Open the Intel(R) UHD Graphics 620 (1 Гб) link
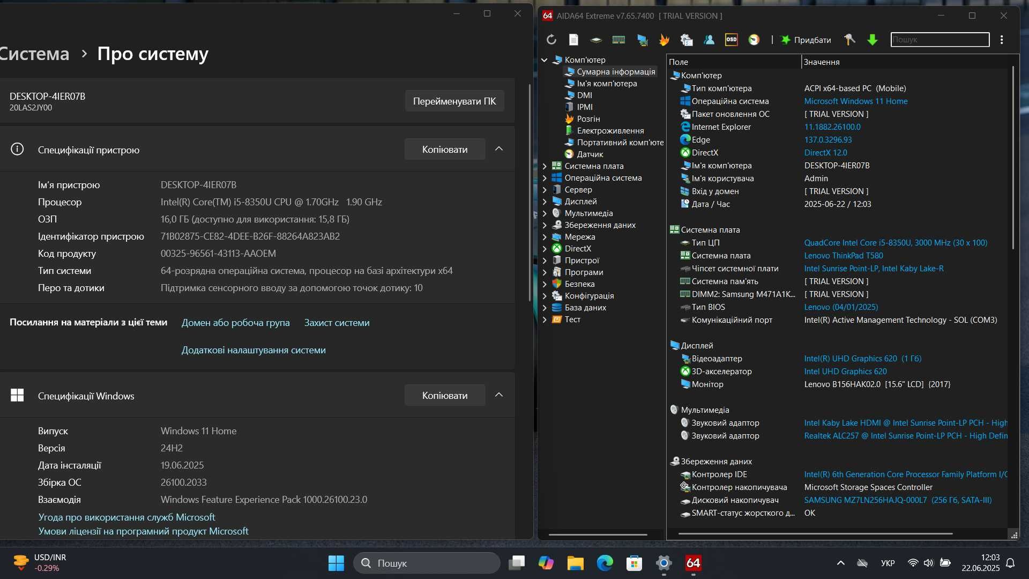This screenshot has height=579, width=1029. (x=863, y=359)
